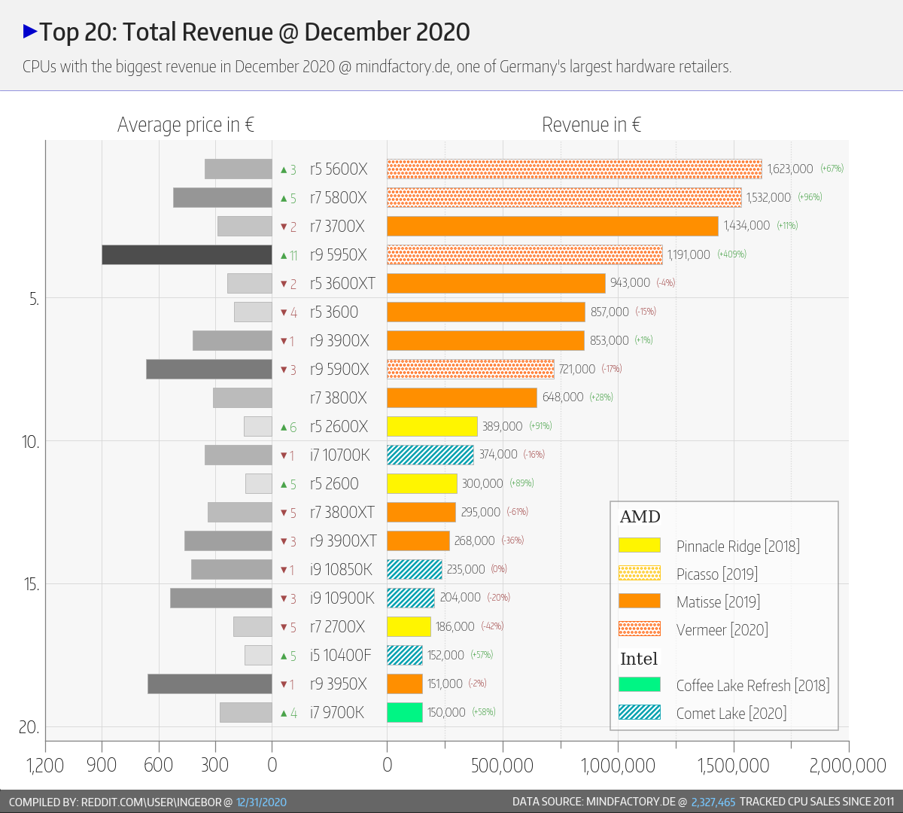Click the r7 3800X CPU label
Screen dimensions: 903x813
pos(339,397)
